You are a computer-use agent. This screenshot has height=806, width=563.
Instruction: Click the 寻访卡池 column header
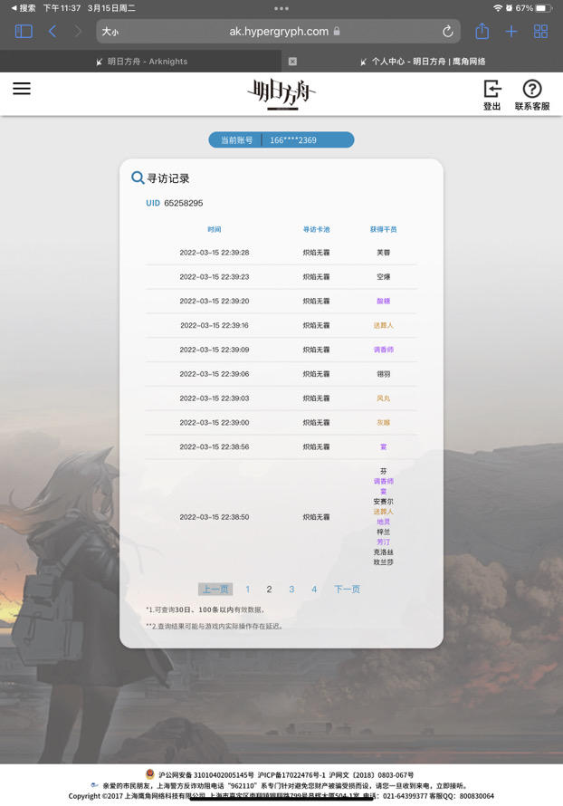(317, 229)
